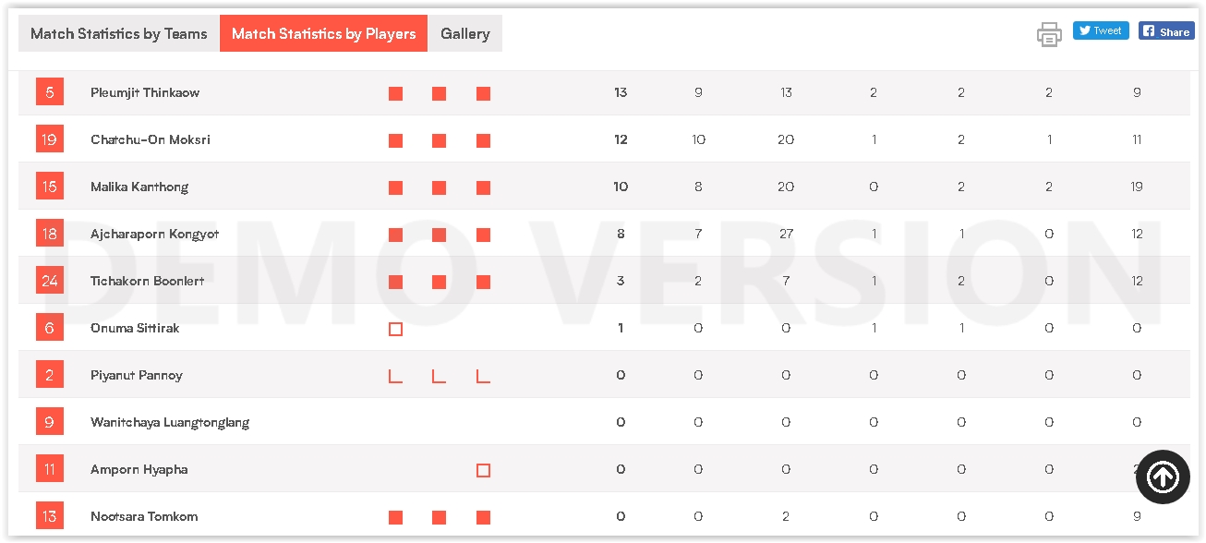
Task: Switch to Match Statistics by Teams tab
Action: [x=119, y=34]
